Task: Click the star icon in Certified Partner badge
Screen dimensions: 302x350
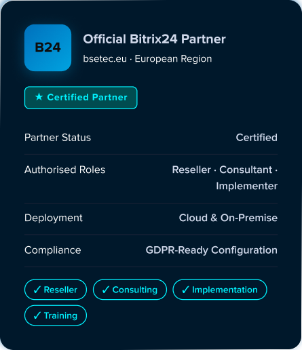Action: click(39, 97)
